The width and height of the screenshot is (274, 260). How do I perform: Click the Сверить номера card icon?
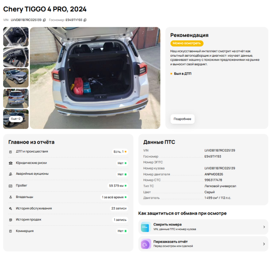146,227
